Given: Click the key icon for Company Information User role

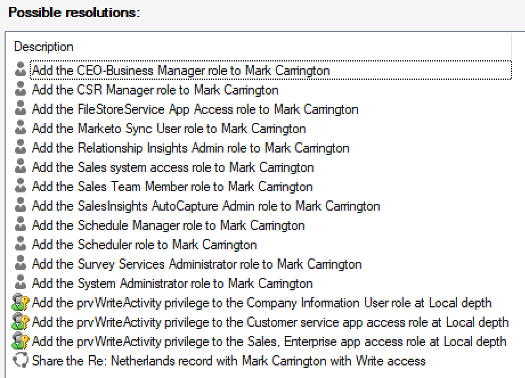Looking at the screenshot, I should coord(21,303).
